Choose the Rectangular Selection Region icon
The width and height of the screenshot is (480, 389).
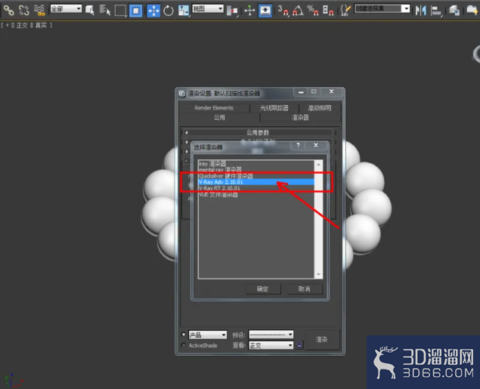tap(120, 11)
